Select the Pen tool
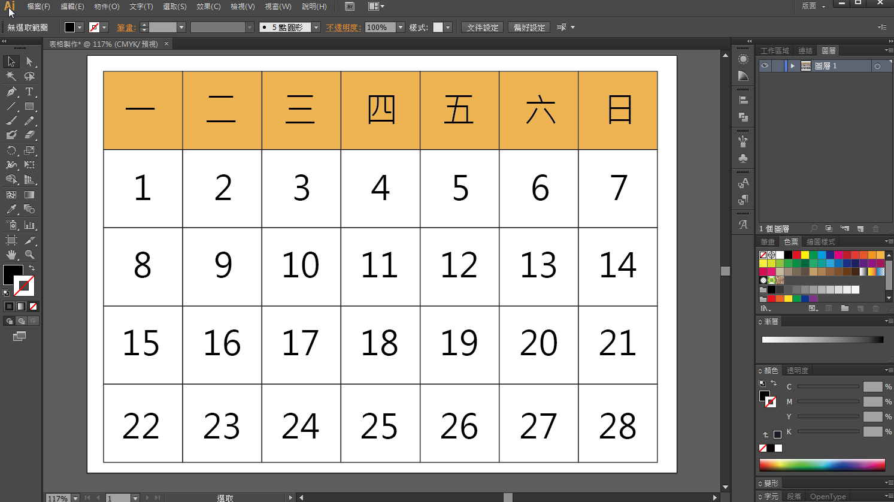Viewport: 894px width, 502px height. 11,92
